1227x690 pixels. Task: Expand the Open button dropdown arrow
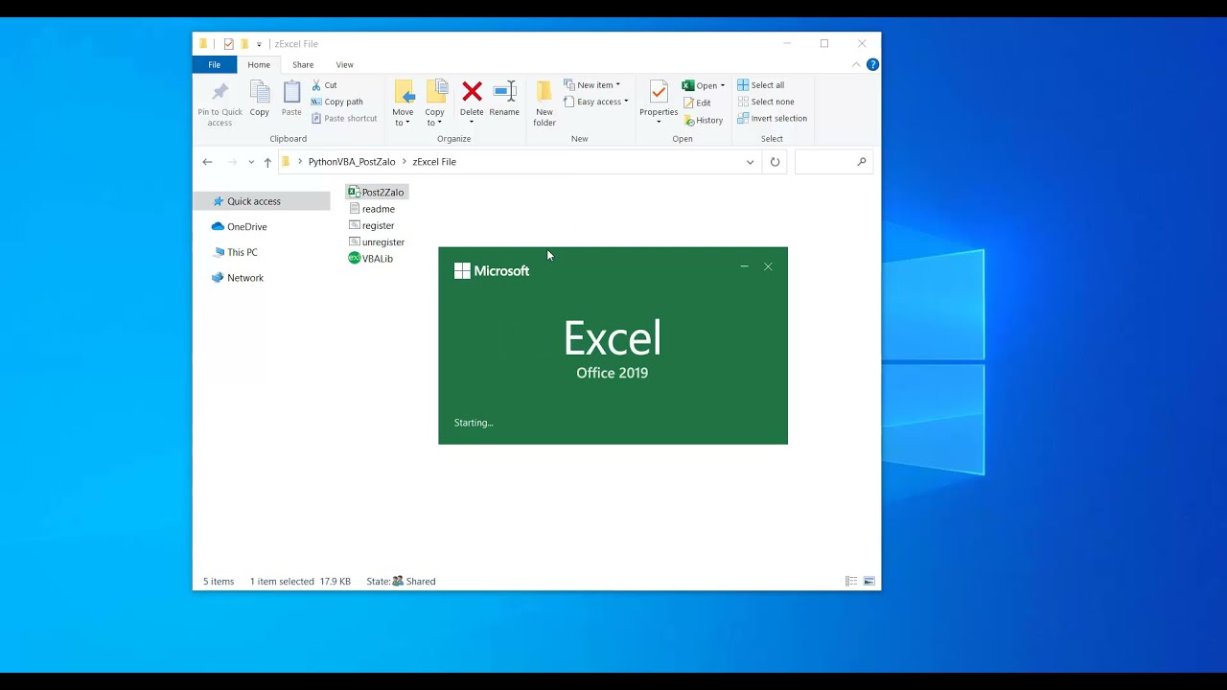pyautogui.click(x=723, y=85)
